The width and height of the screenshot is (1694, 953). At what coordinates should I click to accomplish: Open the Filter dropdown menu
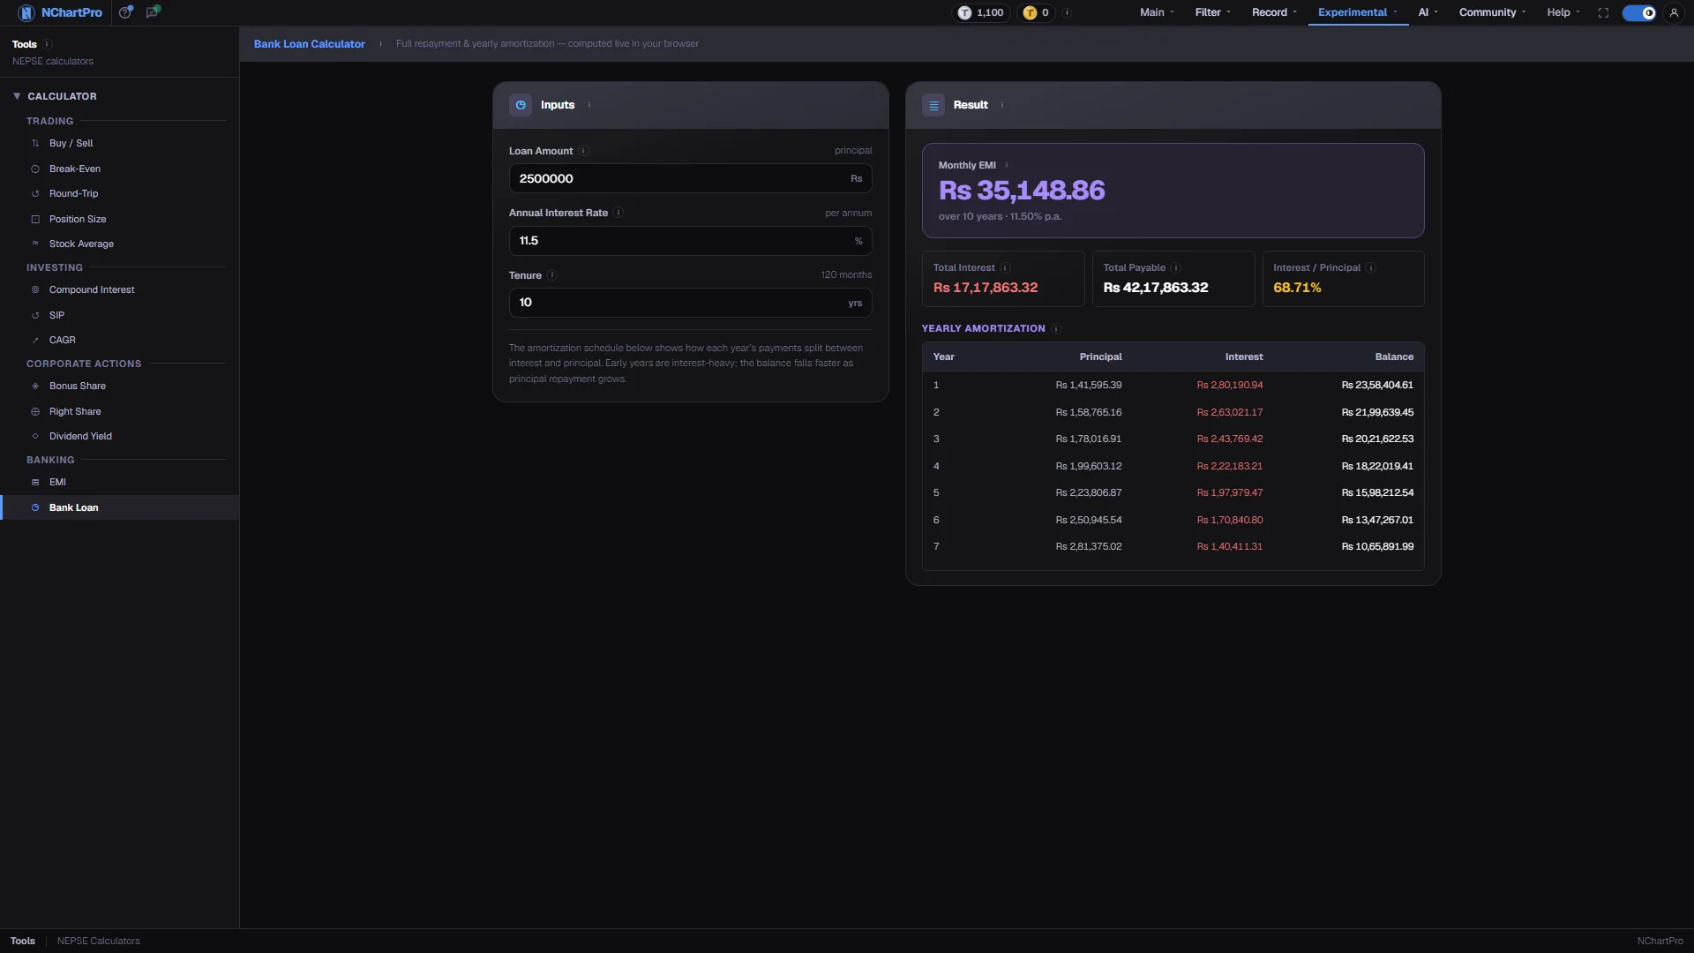pos(1212,12)
